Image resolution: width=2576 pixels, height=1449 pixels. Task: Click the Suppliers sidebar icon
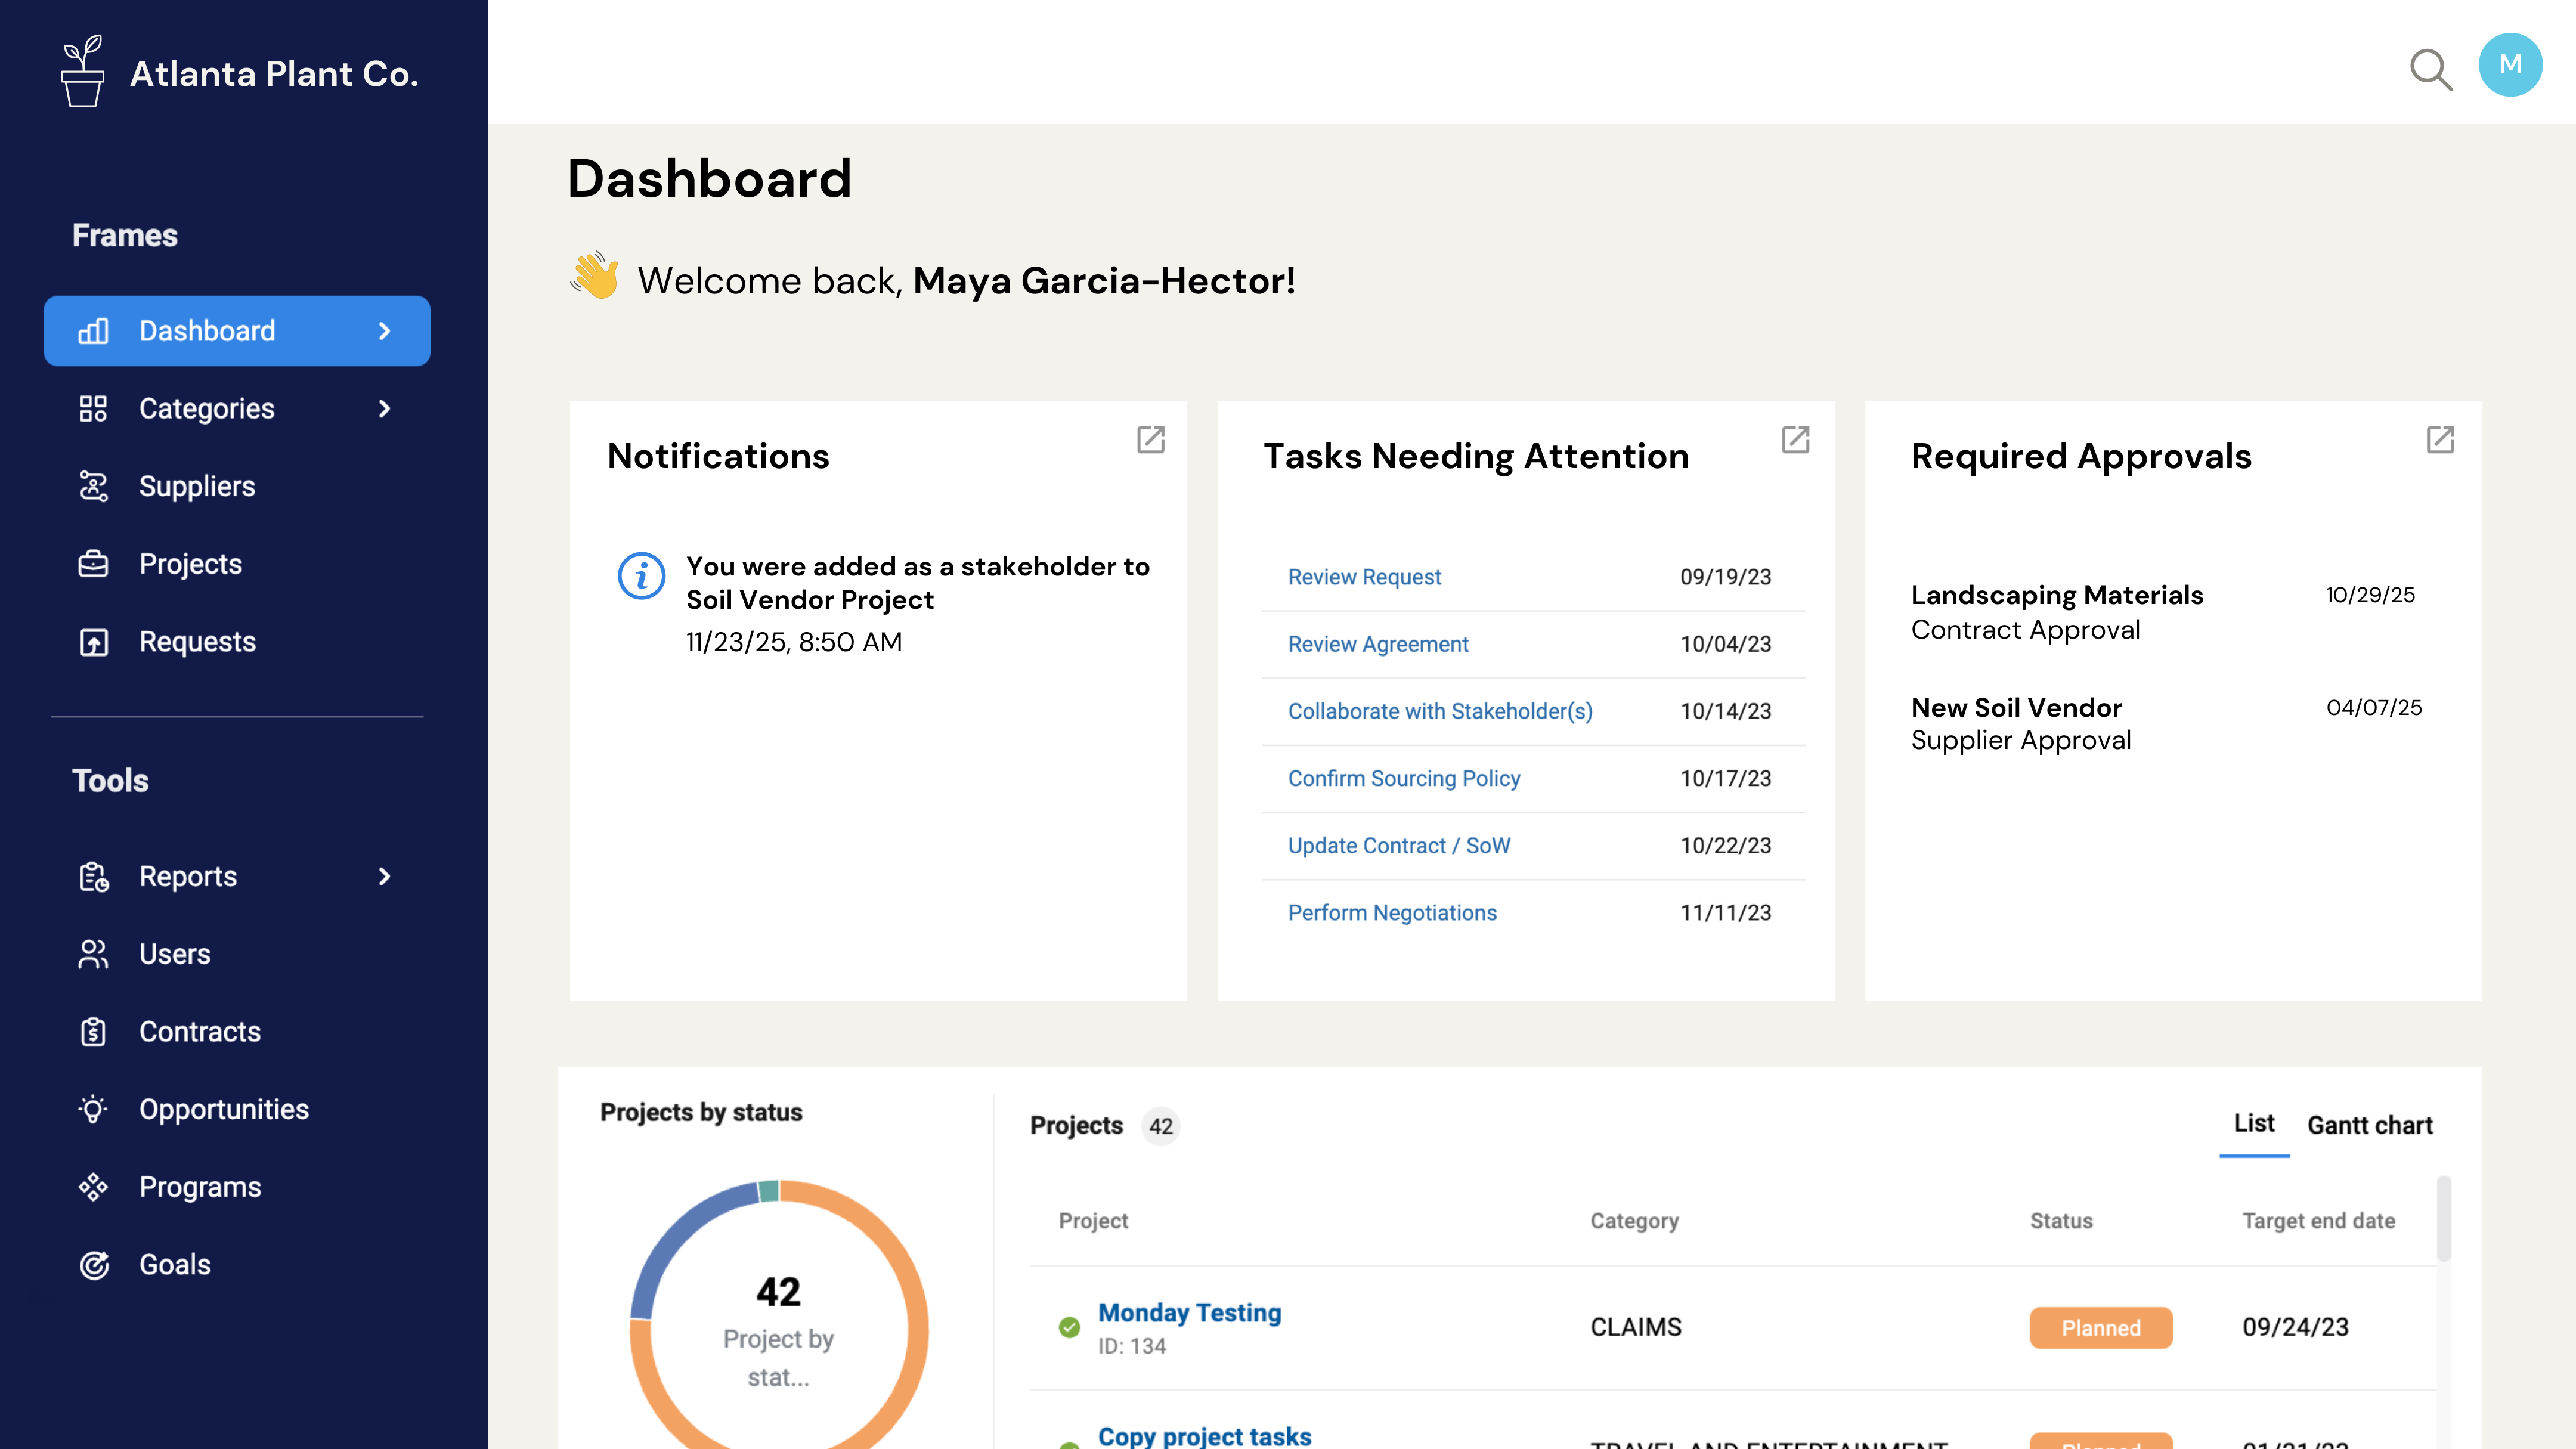click(x=93, y=486)
